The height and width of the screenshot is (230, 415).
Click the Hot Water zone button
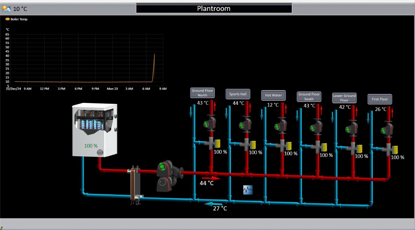[x=273, y=95]
